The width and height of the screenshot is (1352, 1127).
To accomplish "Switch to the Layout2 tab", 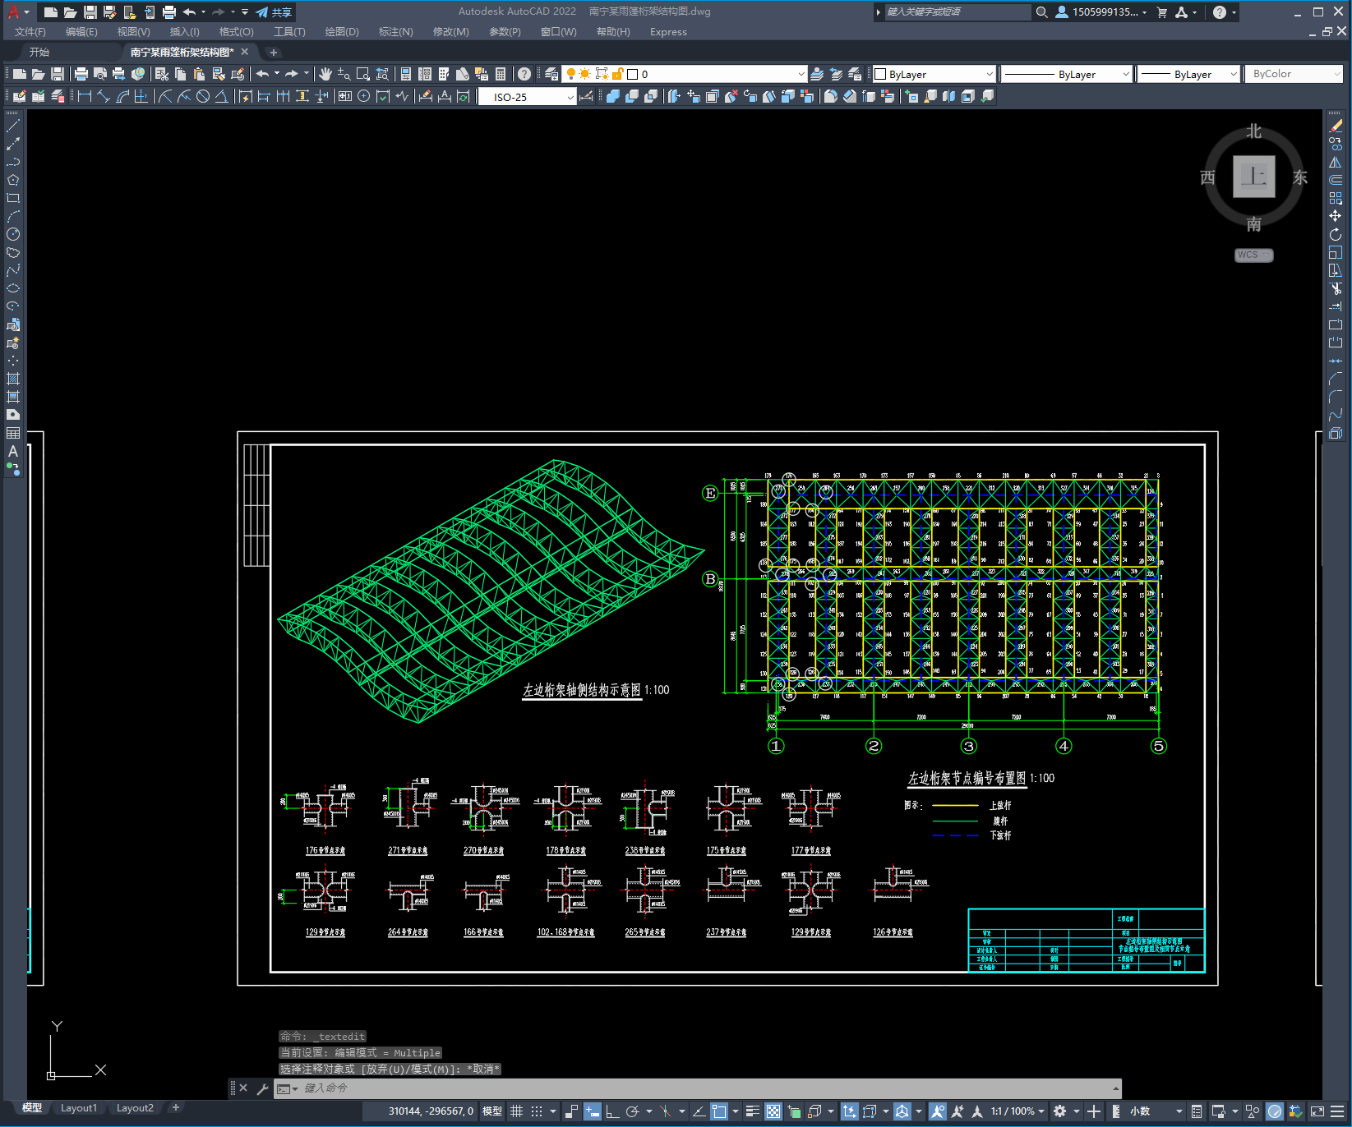I will (135, 1108).
